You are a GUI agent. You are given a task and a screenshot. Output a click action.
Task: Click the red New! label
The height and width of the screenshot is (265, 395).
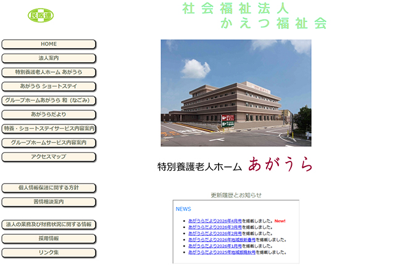(x=280, y=221)
